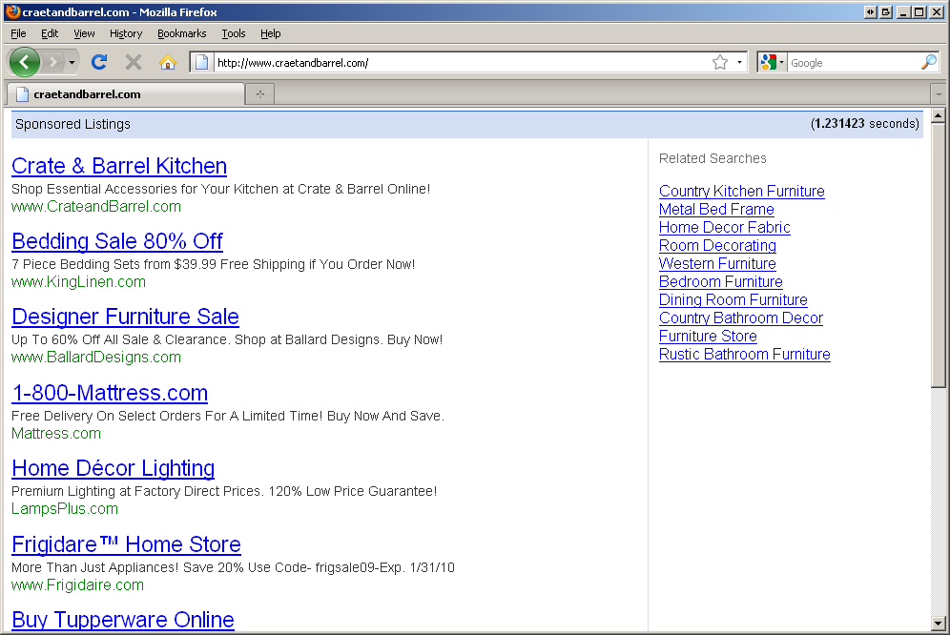Click the Forward navigation arrow
This screenshot has height=635, width=950.
click(x=53, y=62)
